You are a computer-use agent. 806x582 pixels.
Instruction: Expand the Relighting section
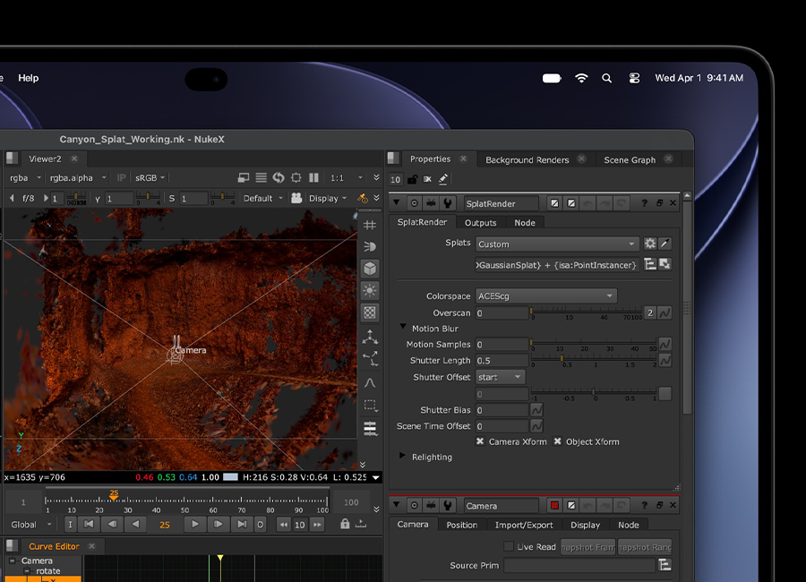point(402,456)
